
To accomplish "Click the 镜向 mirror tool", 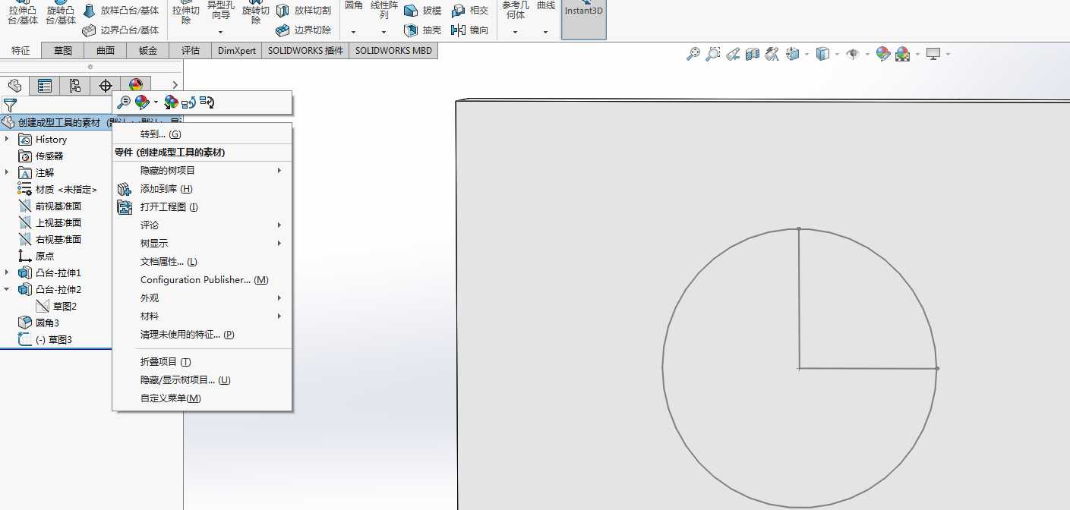I will 469,30.
